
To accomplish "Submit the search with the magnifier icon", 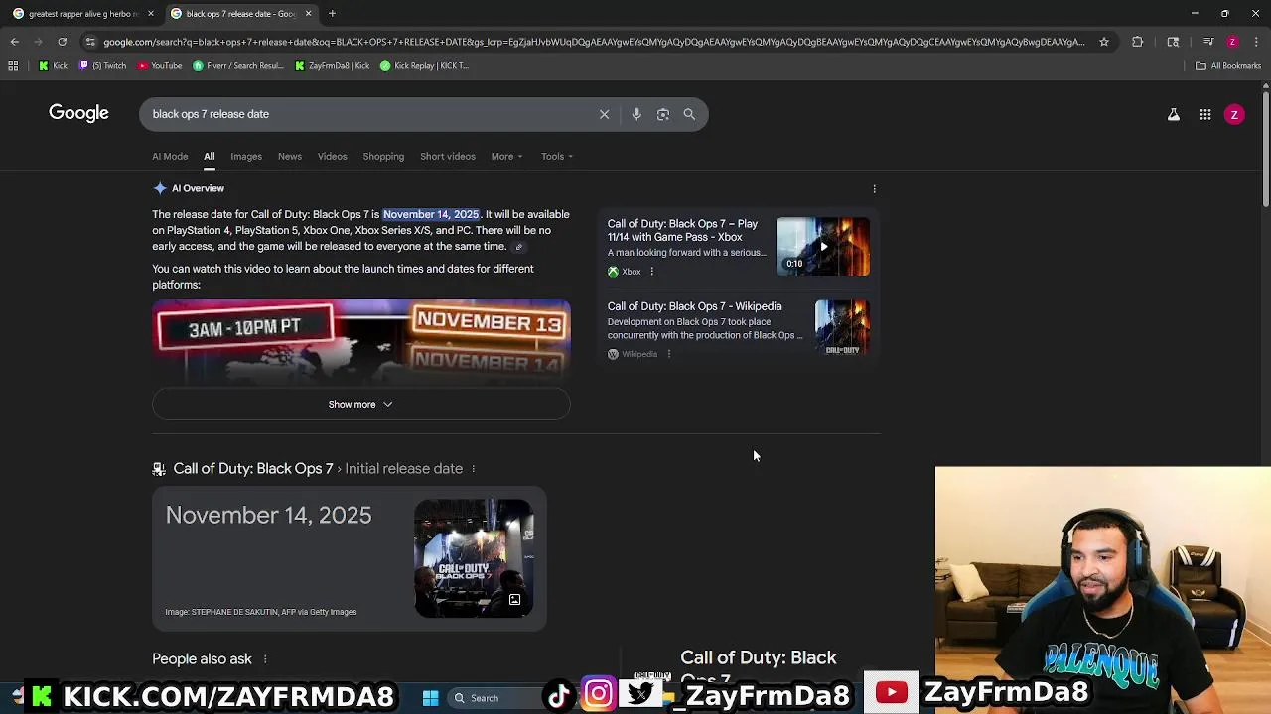I will point(689,114).
